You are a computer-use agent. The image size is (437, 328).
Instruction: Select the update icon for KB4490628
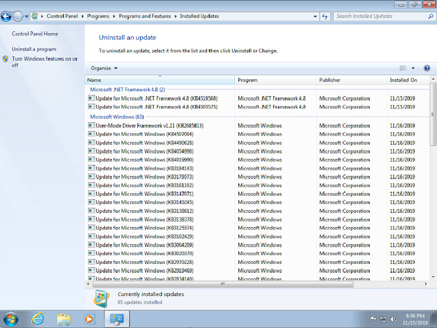(x=91, y=143)
